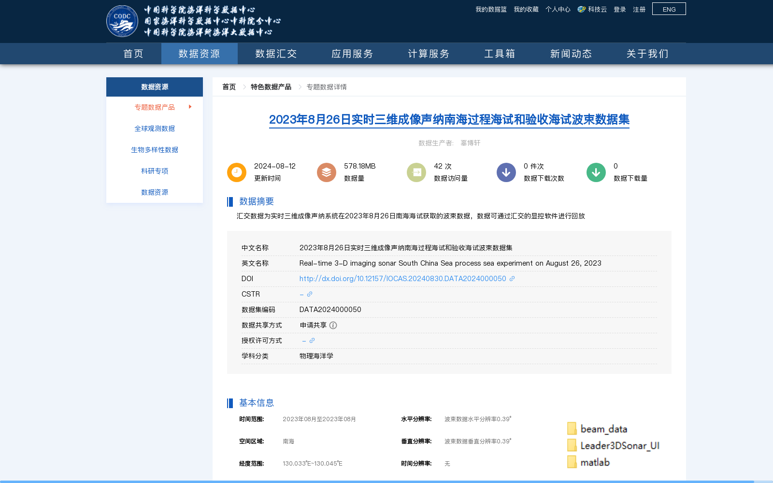
Task: Open the DOI URL link
Action: point(402,279)
